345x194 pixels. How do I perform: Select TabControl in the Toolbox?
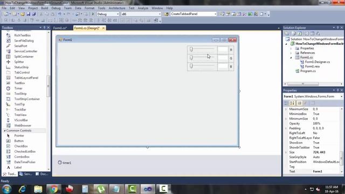[x=22, y=72]
